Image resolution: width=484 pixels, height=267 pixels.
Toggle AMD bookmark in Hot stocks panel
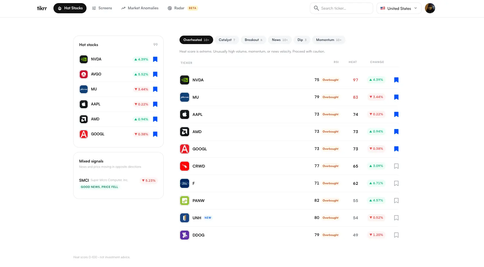(x=155, y=119)
